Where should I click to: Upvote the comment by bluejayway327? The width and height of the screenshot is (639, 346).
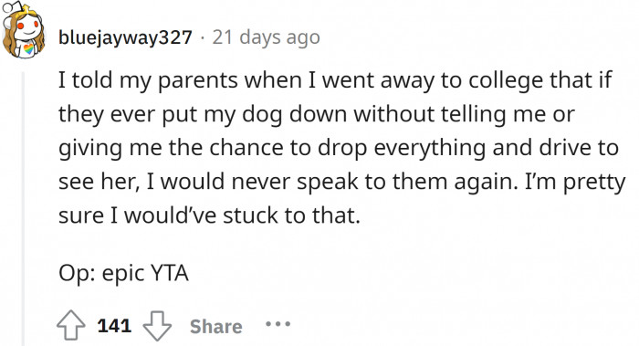[71, 325]
